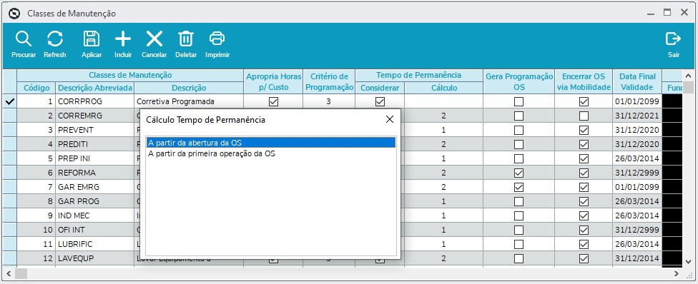The image size is (698, 284).
Task: Uncheck Gera Programação OS for REFORMA
Action: coord(518,173)
